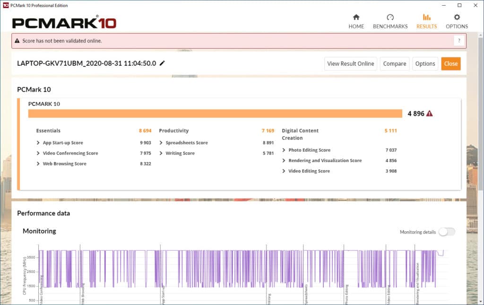Click Essentials score 8 694

point(145,131)
